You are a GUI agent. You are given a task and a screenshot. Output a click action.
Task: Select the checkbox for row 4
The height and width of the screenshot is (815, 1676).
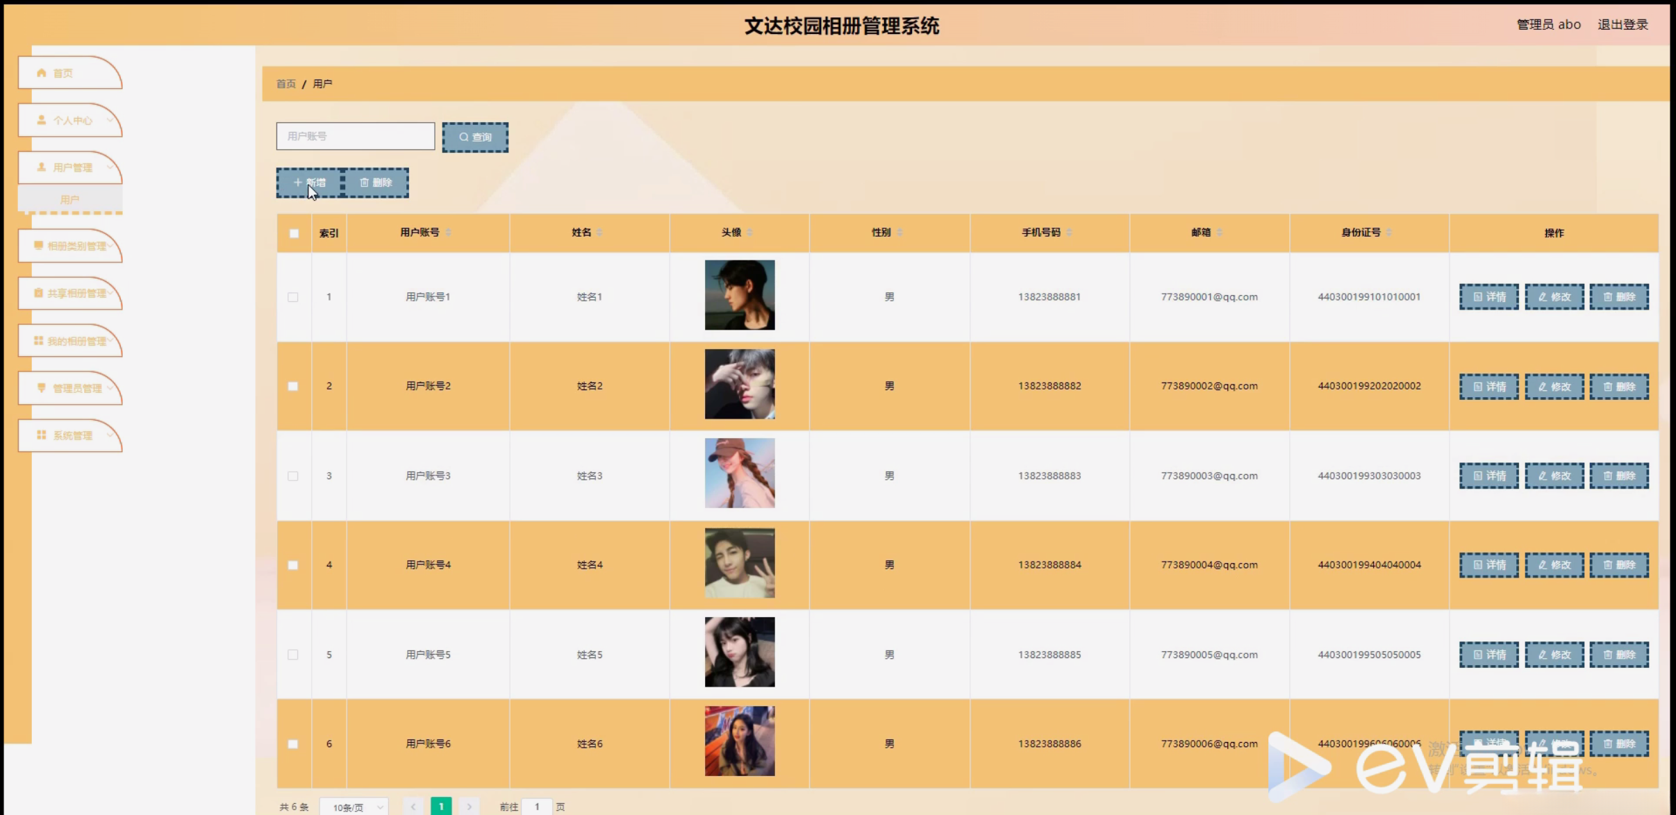(293, 565)
